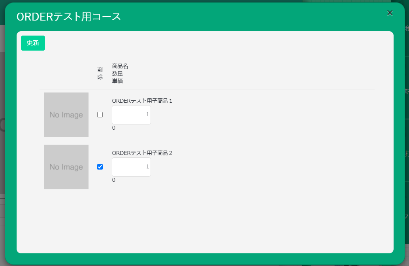Screen dimensions: 409x266
Task: Check the delete box for ORDERテスト用子商品１
Action: tap(100, 115)
